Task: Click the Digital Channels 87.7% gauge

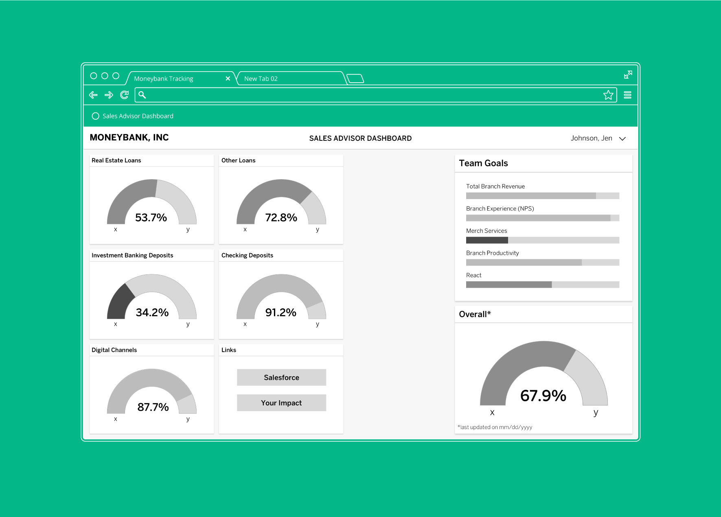Action: [x=152, y=392]
